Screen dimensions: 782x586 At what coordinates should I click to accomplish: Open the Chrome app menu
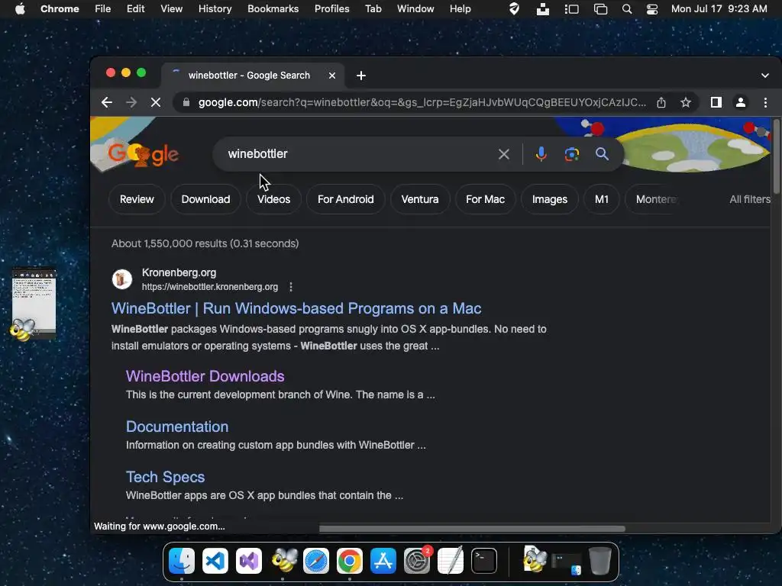60,9
